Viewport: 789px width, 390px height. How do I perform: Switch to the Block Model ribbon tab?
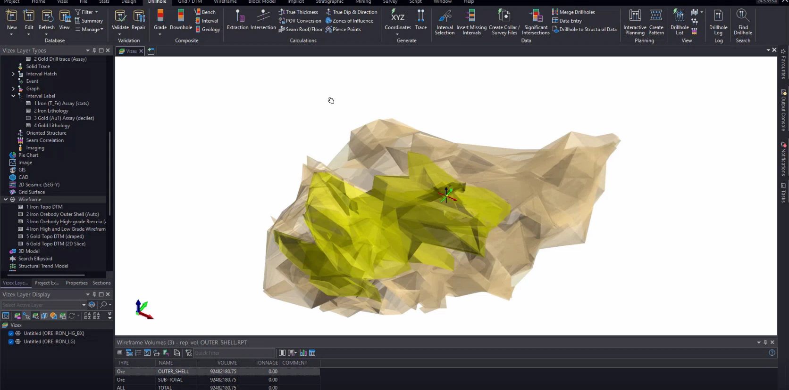tap(262, 2)
